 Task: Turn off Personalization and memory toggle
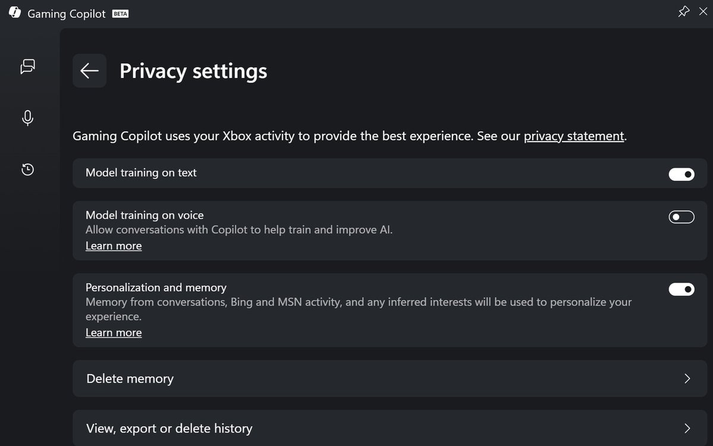click(x=681, y=290)
